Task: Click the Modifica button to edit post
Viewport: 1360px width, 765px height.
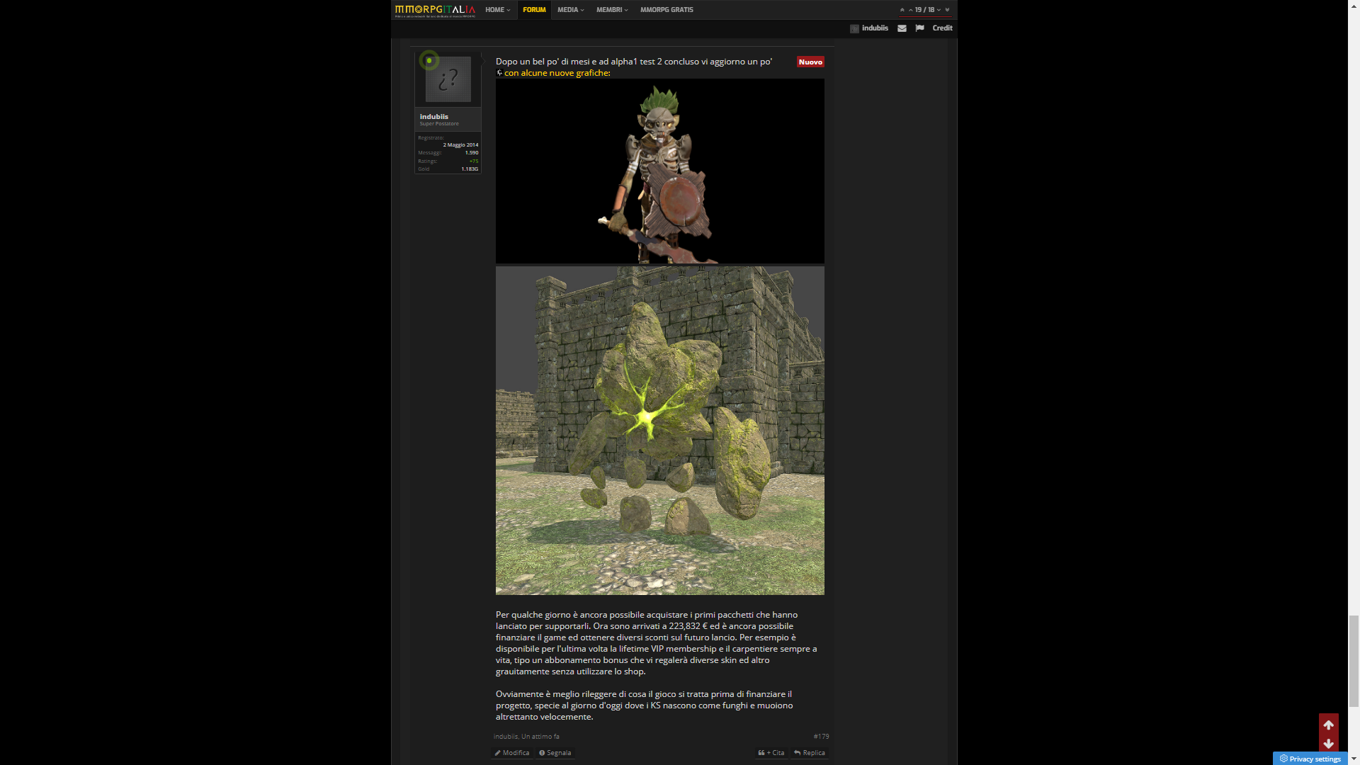Action: pos(512,753)
